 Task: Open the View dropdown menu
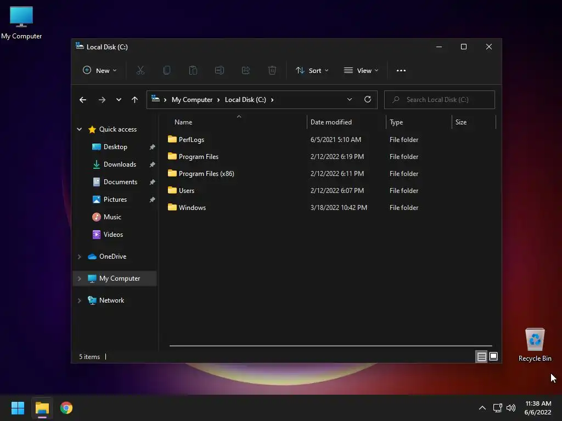click(361, 71)
